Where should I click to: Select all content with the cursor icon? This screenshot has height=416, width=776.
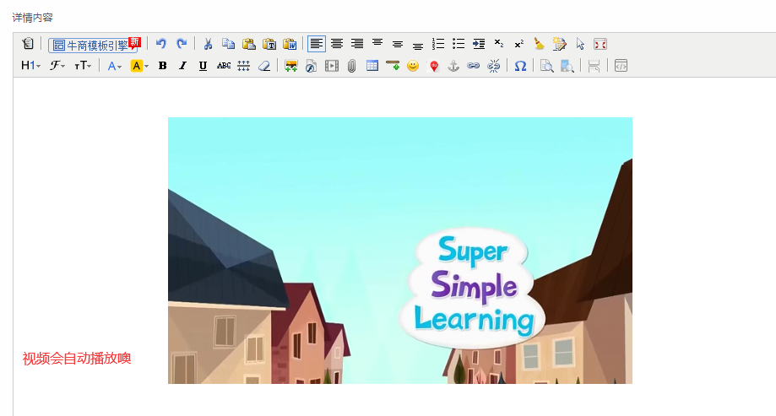click(x=580, y=44)
